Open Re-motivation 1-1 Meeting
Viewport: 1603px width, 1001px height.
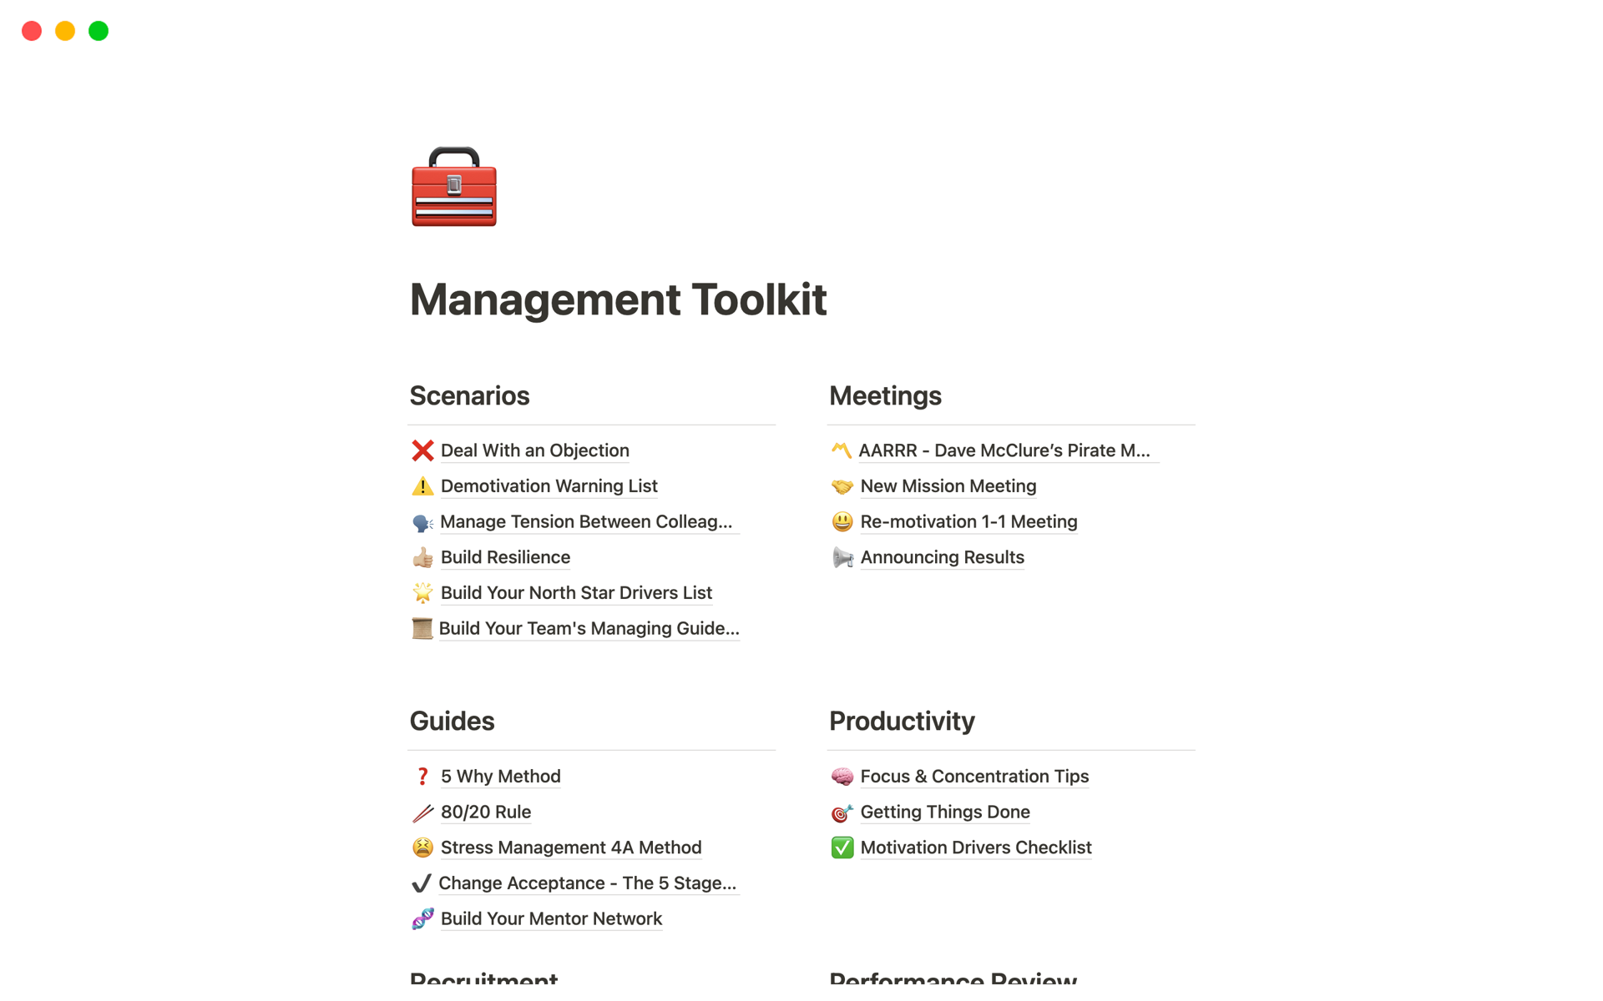[x=968, y=521]
